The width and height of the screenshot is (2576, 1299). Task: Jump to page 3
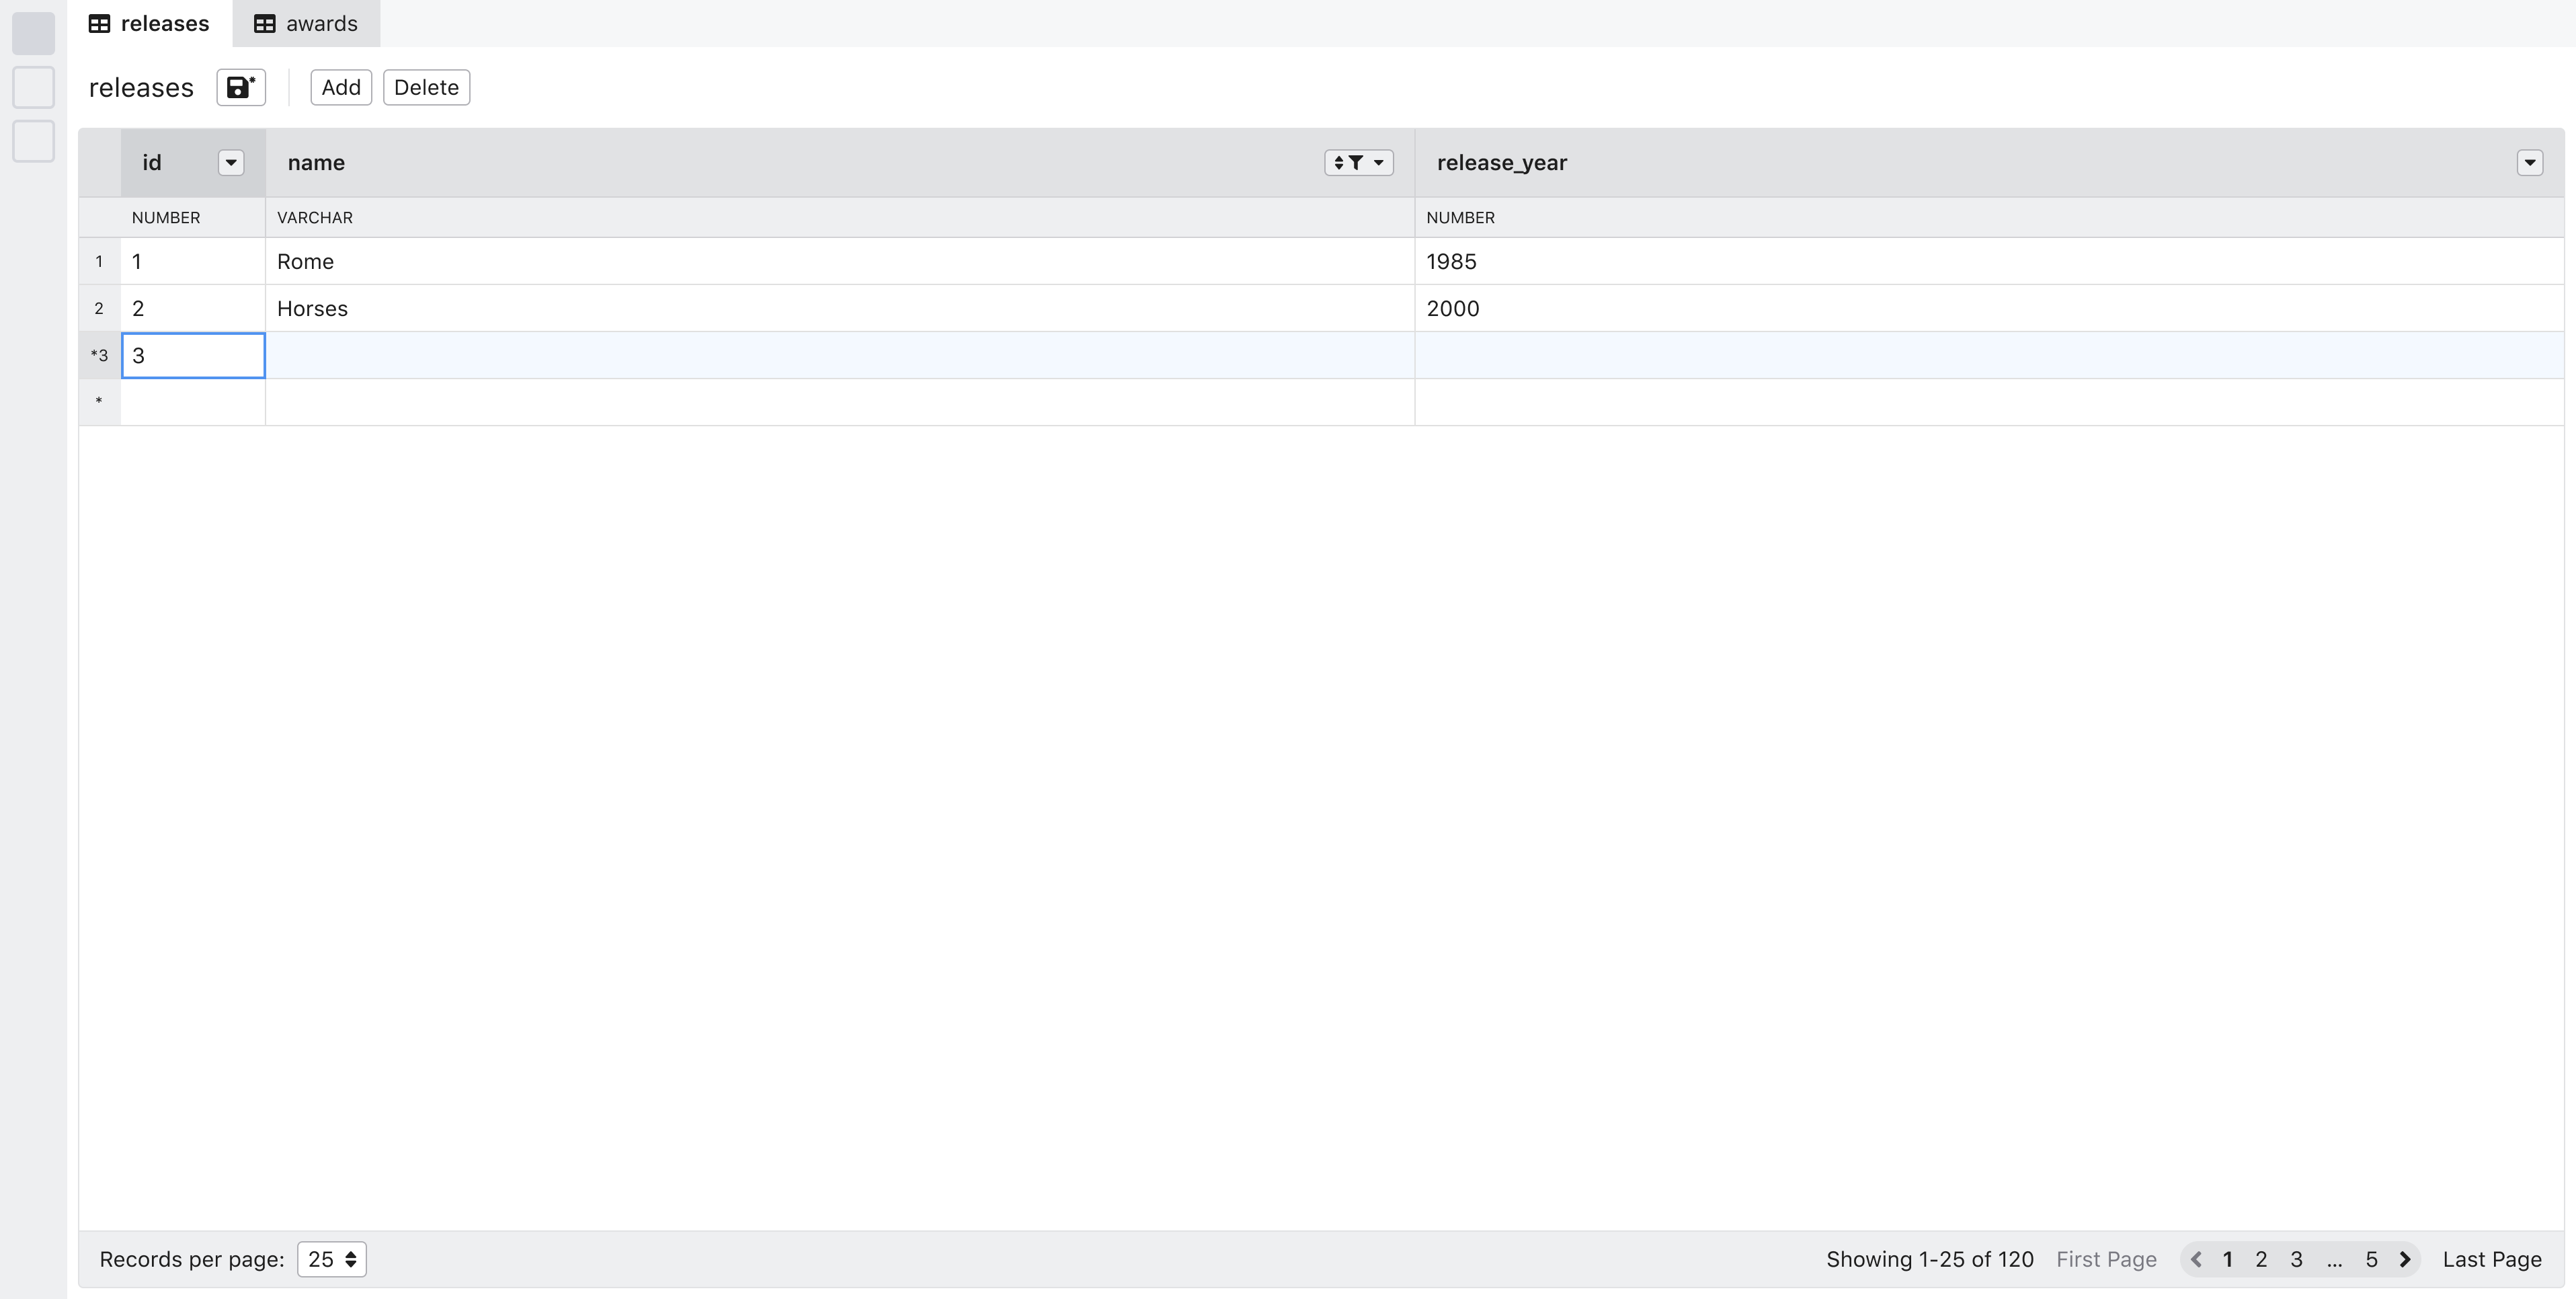tap(2296, 1259)
